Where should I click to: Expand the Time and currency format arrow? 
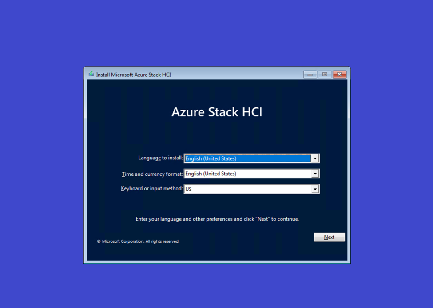(315, 174)
